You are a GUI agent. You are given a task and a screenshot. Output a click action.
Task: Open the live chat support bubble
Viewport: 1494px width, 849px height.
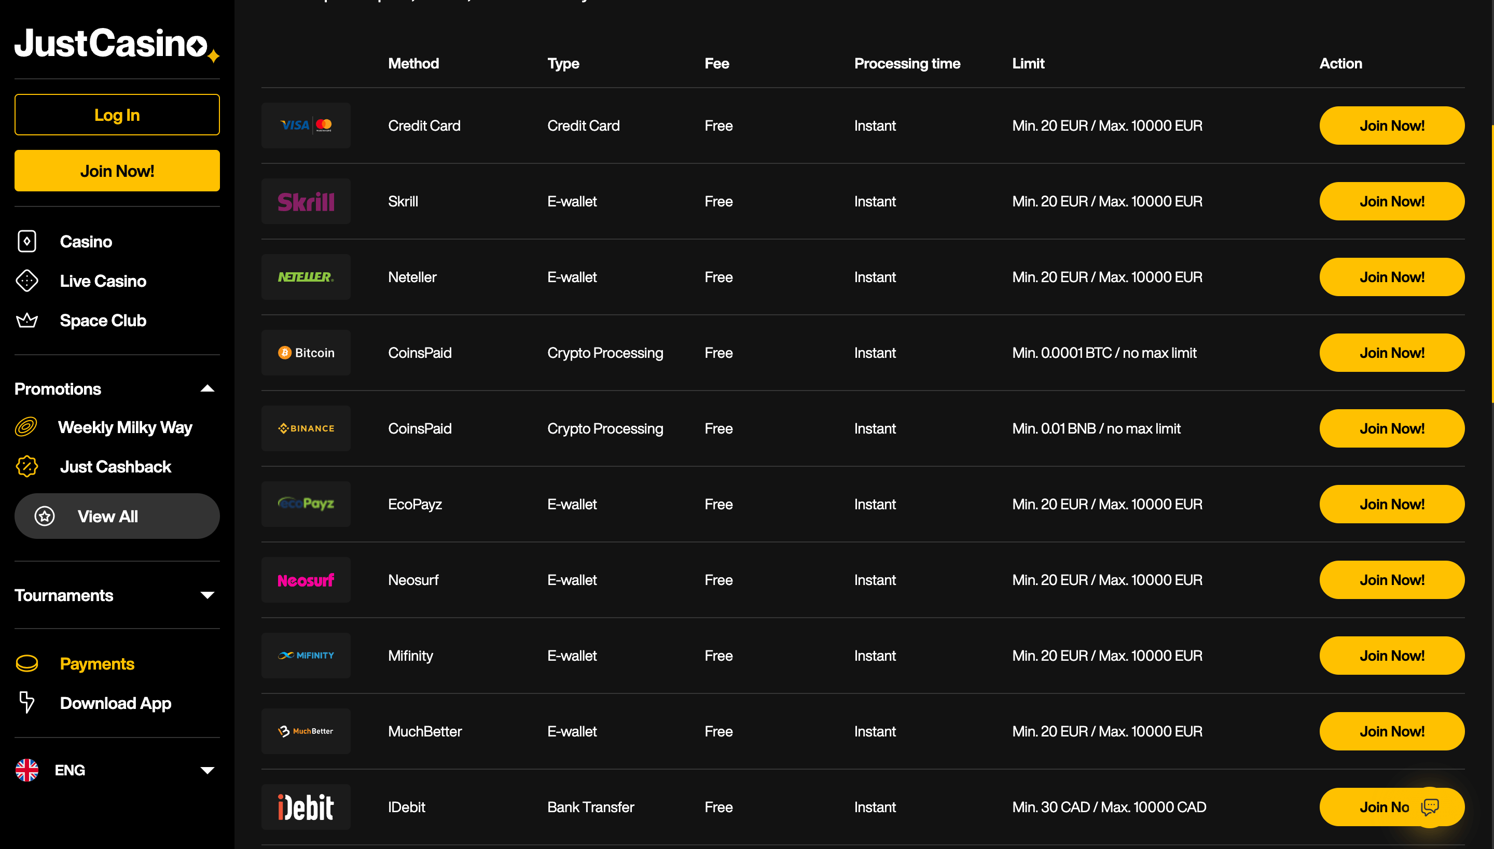point(1430,806)
